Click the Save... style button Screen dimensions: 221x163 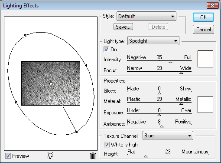coord(123,27)
